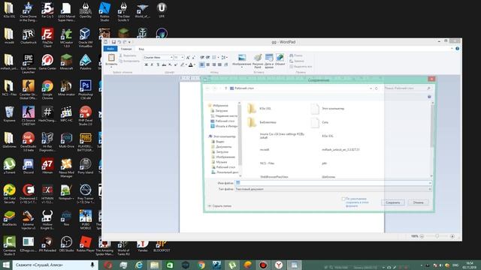Open the file name history dropdown arrow
Image resolution: width=481 pixels, height=270 pixels.
pos(429,183)
